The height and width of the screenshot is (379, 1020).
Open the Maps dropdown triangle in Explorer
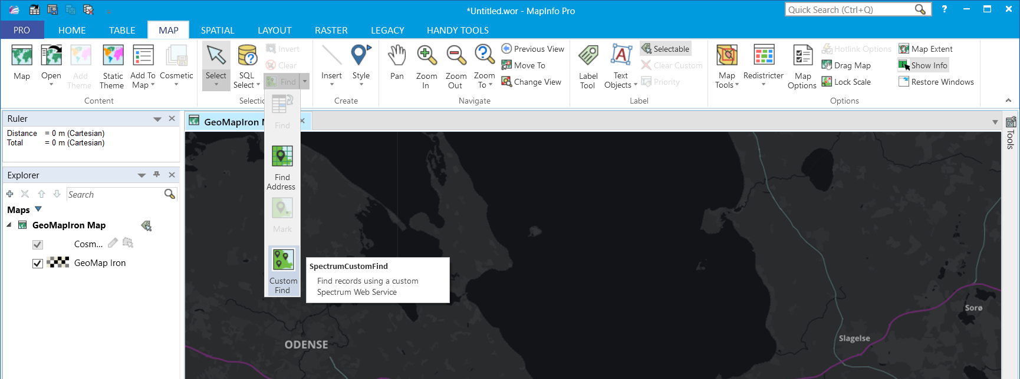[38, 209]
